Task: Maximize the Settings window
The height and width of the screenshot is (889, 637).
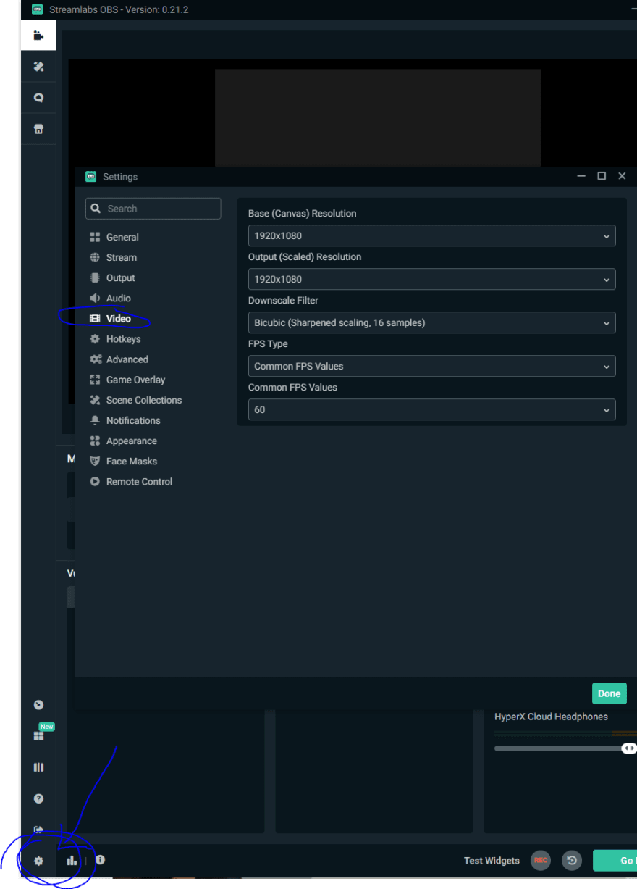Action: click(602, 176)
